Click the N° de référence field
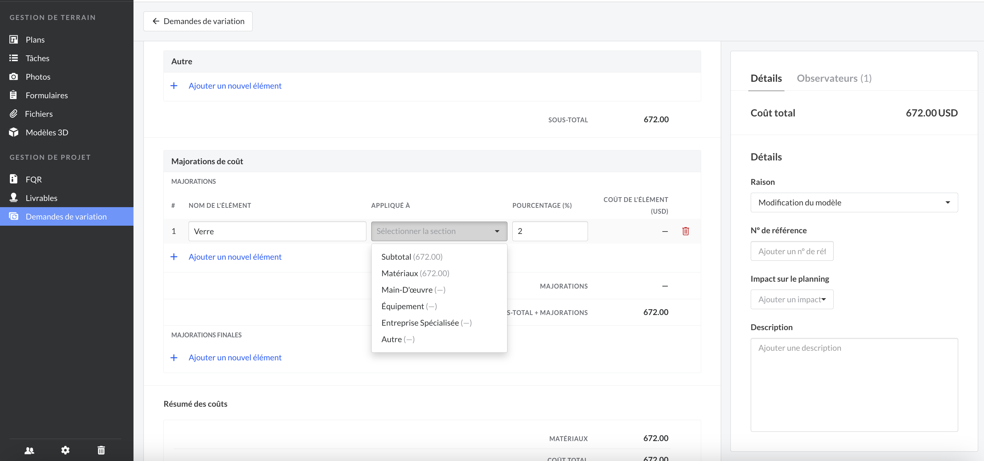The height and width of the screenshot is (461, 984). (x=792, y=251)
